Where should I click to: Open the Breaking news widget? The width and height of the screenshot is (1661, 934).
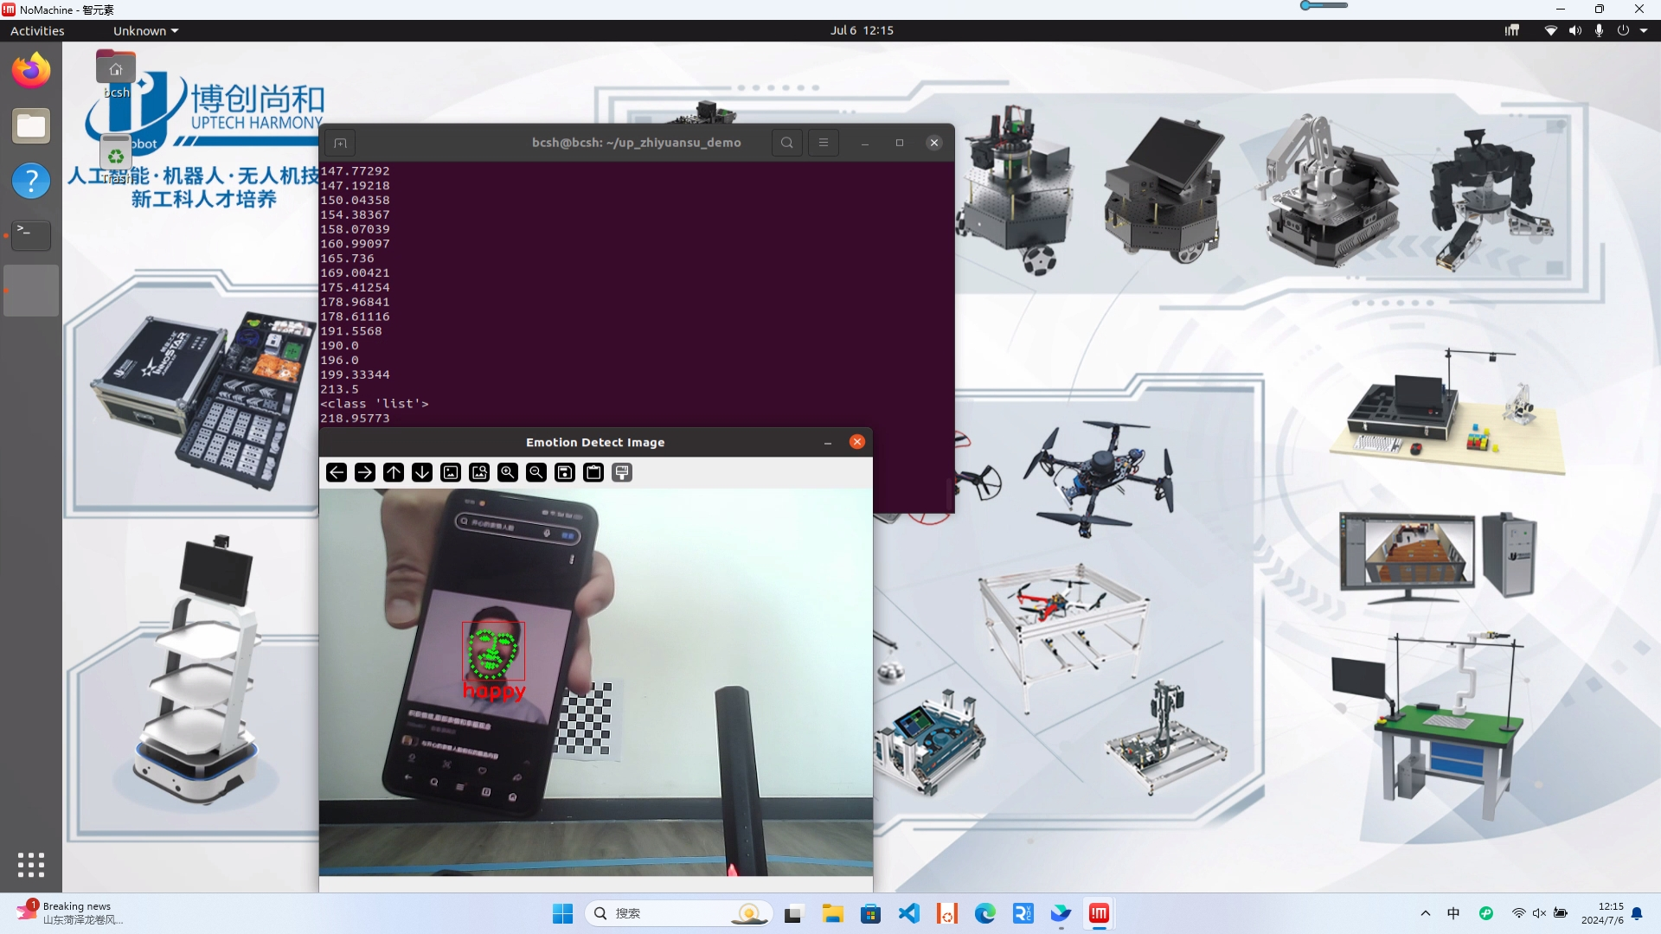point(71,913)
